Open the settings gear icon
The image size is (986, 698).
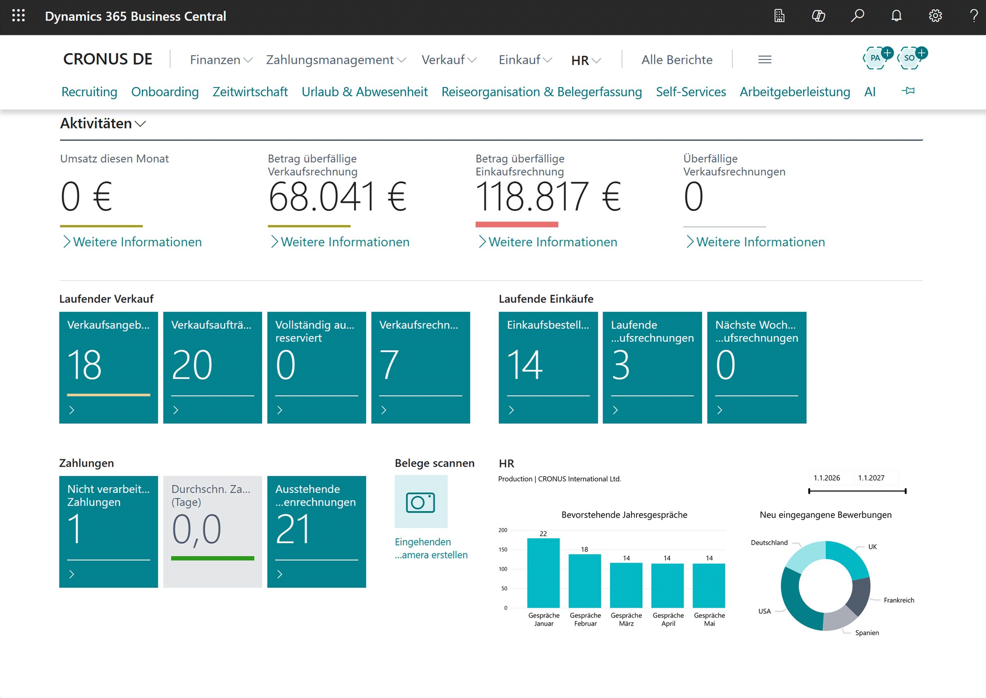click(935, 16)
